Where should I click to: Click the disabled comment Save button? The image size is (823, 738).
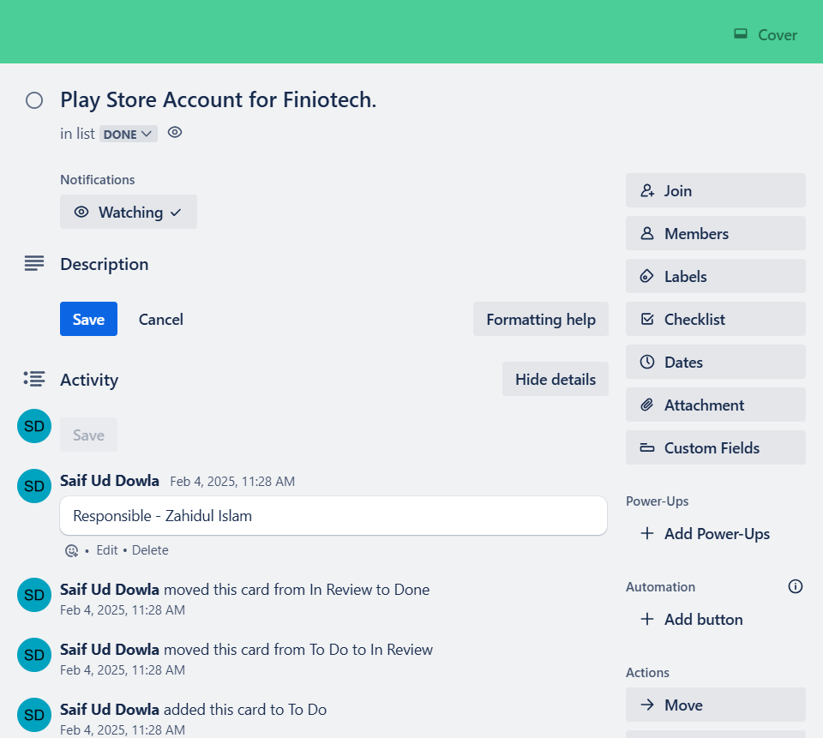click(88, 435)
